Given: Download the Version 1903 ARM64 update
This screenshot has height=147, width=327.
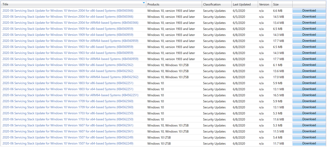Looking at the screenshot, I should [x=309, y=59].
